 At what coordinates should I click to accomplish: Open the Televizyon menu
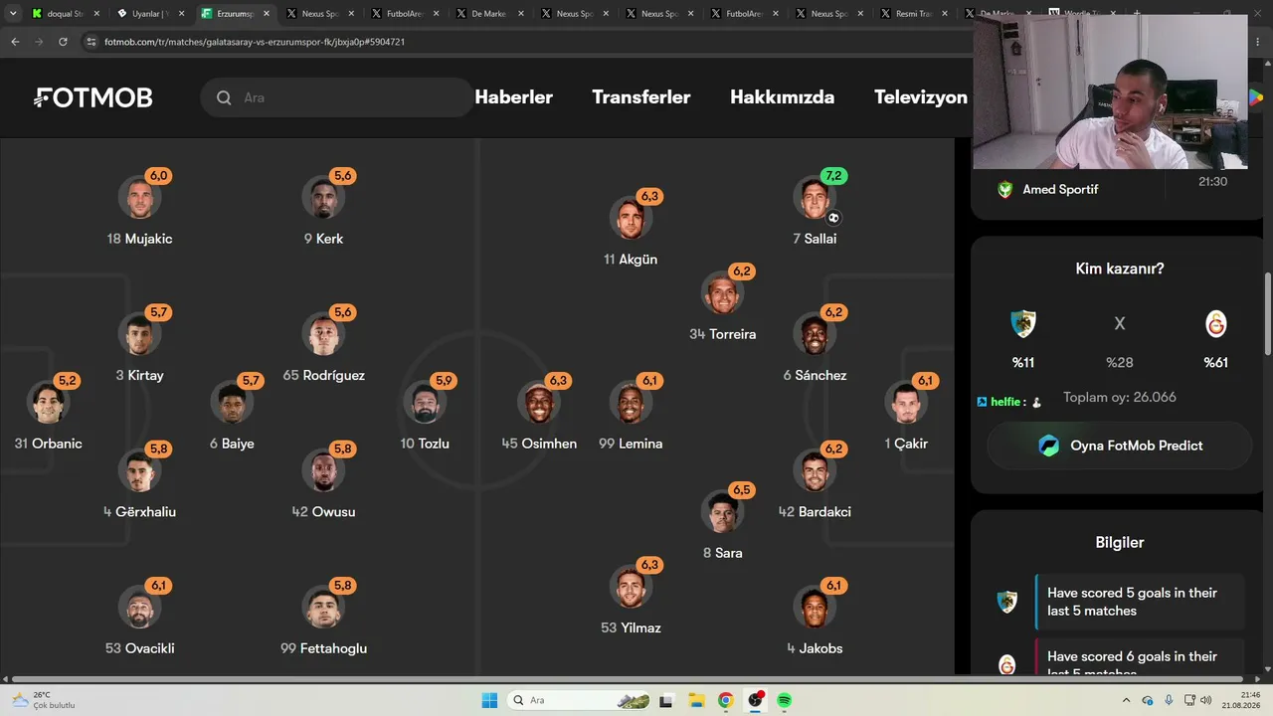(921, 97)
